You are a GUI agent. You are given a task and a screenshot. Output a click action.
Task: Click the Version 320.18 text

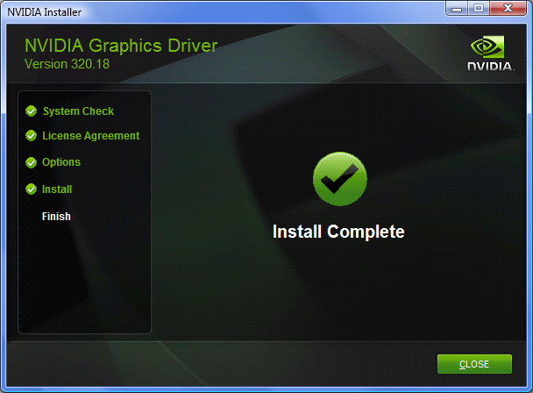click(67, 64)
